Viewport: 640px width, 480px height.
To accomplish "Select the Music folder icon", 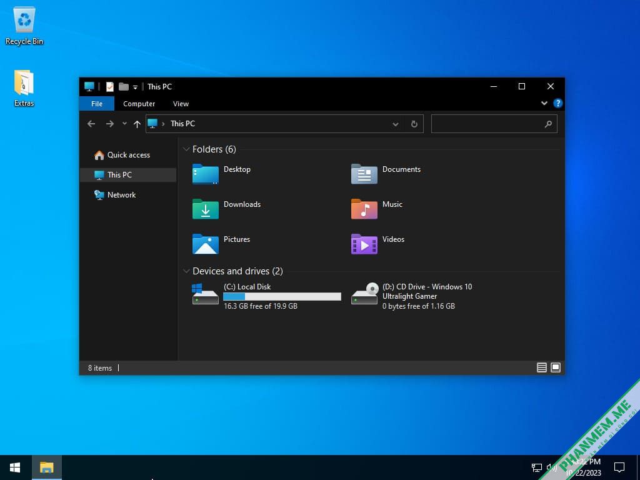I will [364, 209].
